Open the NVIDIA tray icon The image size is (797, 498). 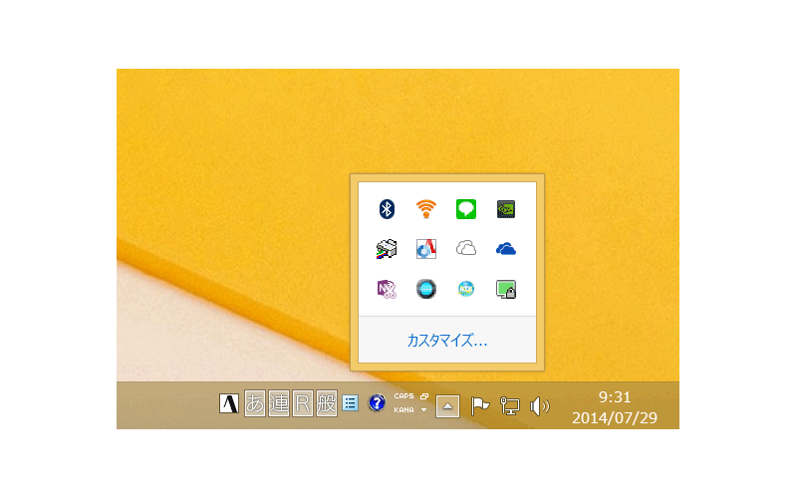click(x=506, y=208)
